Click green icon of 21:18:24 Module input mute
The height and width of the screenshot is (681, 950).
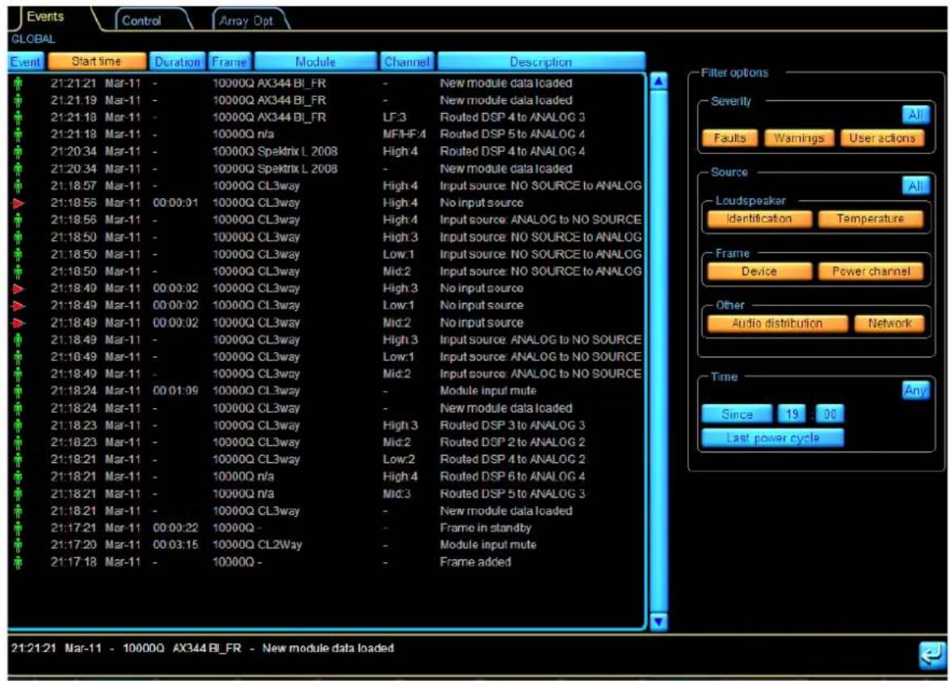(18, 391)
